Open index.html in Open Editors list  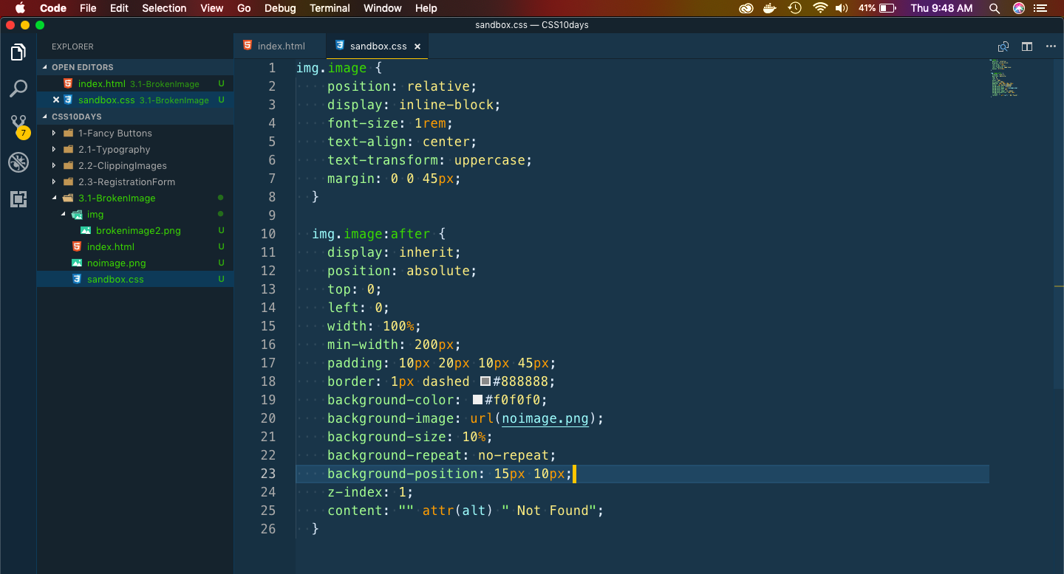click(135, 83)
